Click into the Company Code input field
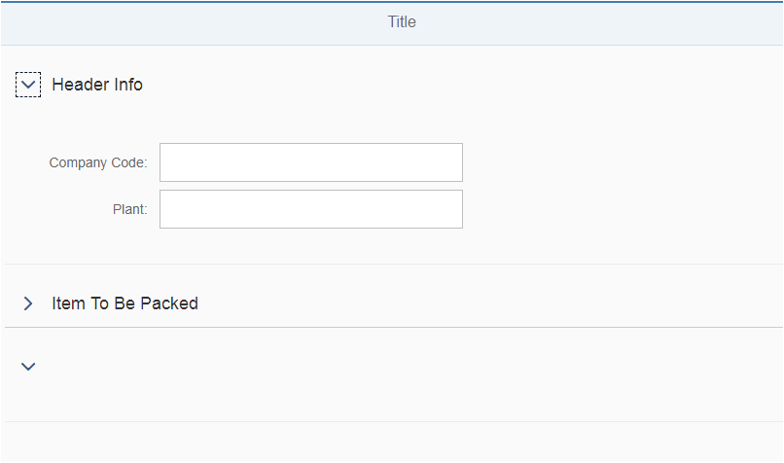This screenshot has height=463, width=784. point(311,162)
